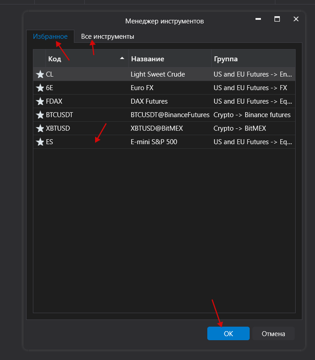Click the star beside XBTUSD
315x360 pixels.
click(40, 128)
